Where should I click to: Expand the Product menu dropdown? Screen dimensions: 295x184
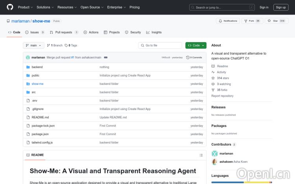(25, 7)
